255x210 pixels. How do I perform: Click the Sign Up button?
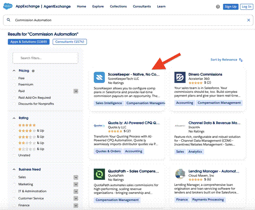point(230,7)
